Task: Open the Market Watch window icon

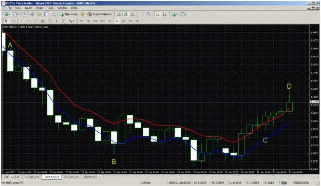Action: click(x=25, y=14)
